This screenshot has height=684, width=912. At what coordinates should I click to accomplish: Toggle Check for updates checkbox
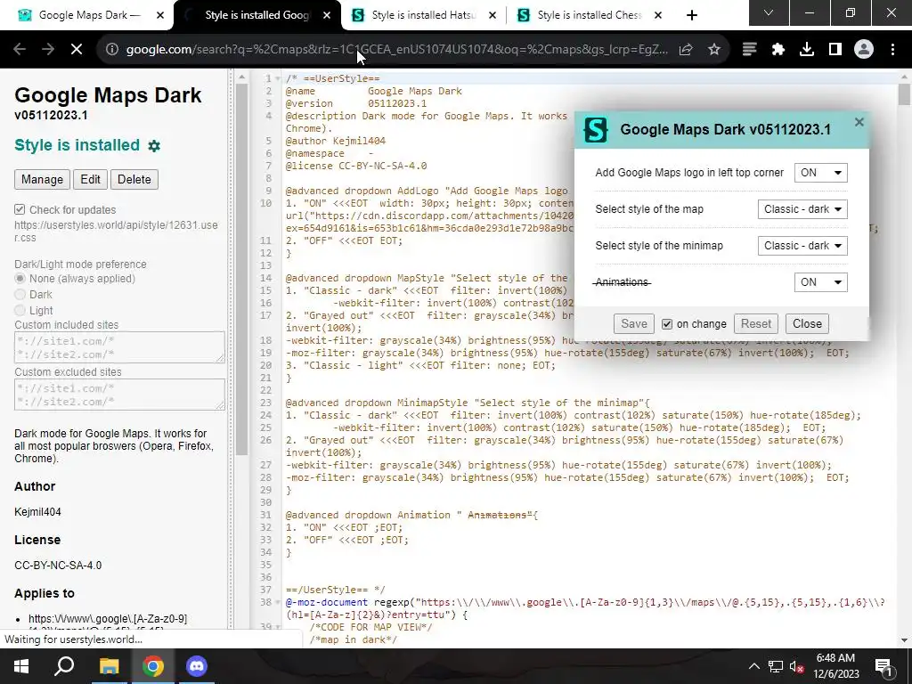click(x=20, y=209)
